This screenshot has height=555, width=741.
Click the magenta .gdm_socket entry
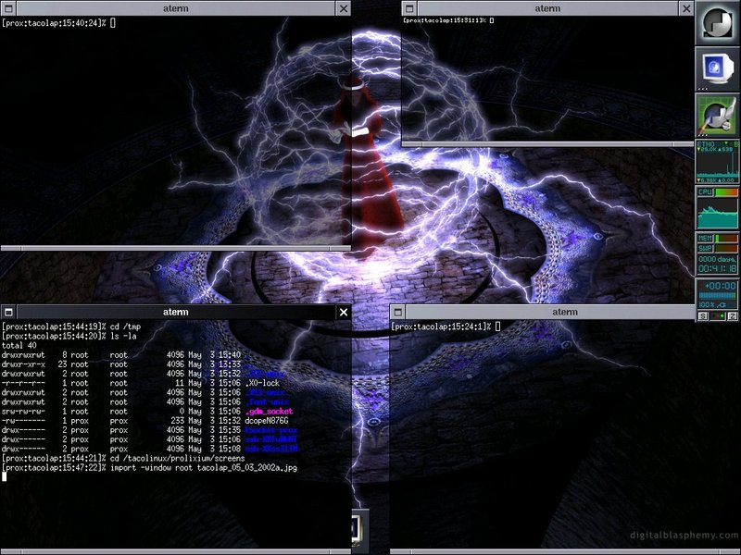pos(269,412)
